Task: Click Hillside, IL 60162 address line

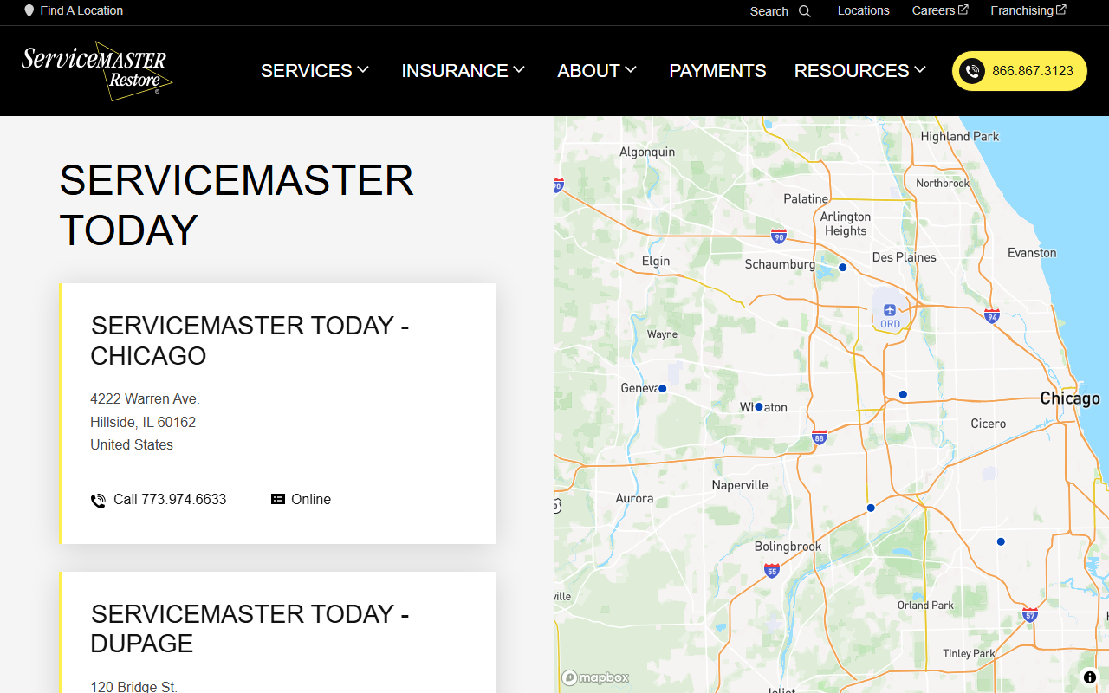Action: pyautogui.click(x=143, y=423)
